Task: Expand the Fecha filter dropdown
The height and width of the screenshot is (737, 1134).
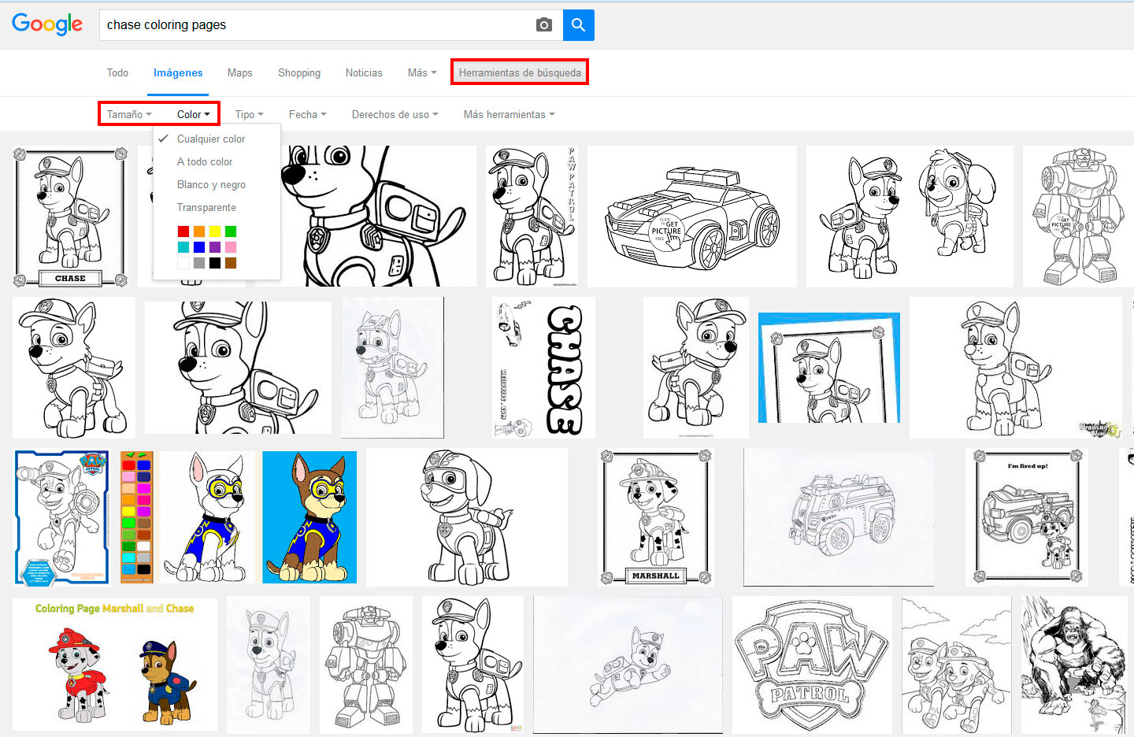Action: (308, 114)
